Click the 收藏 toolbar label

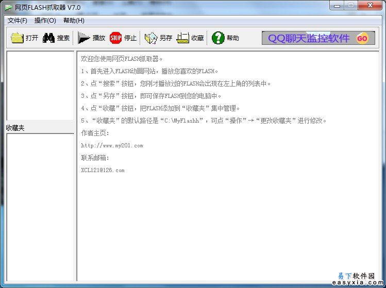(197, 38)
